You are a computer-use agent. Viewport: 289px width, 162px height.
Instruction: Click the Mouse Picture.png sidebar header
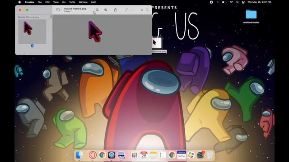[28, 17]
